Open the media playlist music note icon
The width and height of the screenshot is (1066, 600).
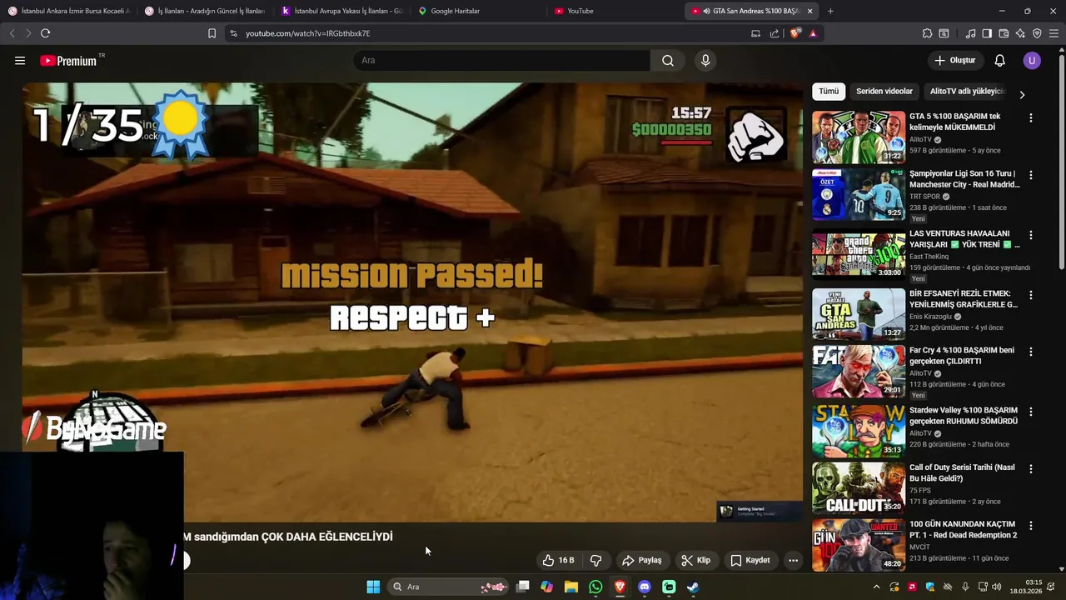pyautogui.click(x=970, y=33)
